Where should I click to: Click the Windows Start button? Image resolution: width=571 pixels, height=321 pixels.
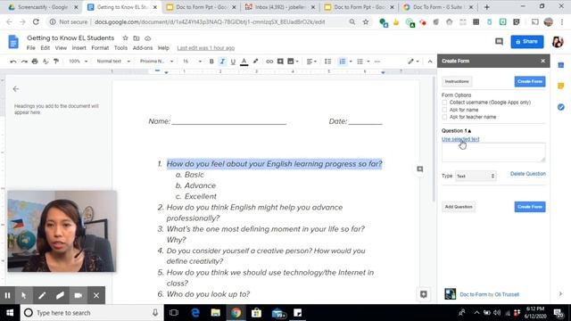click(10, 313)
